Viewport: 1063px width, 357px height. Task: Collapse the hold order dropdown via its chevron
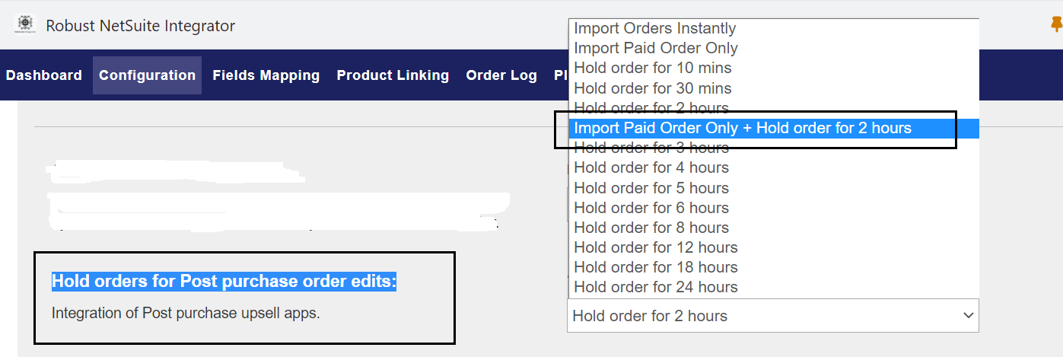click(x=968, y=315)
